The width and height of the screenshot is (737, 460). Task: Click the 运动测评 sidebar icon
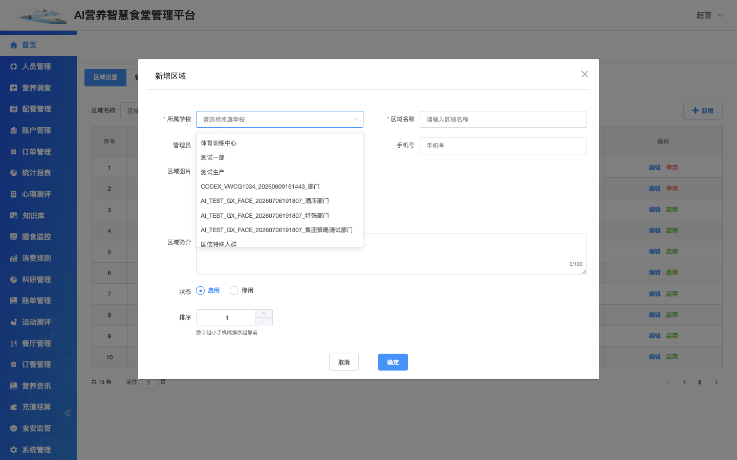(x=14, y=322)
